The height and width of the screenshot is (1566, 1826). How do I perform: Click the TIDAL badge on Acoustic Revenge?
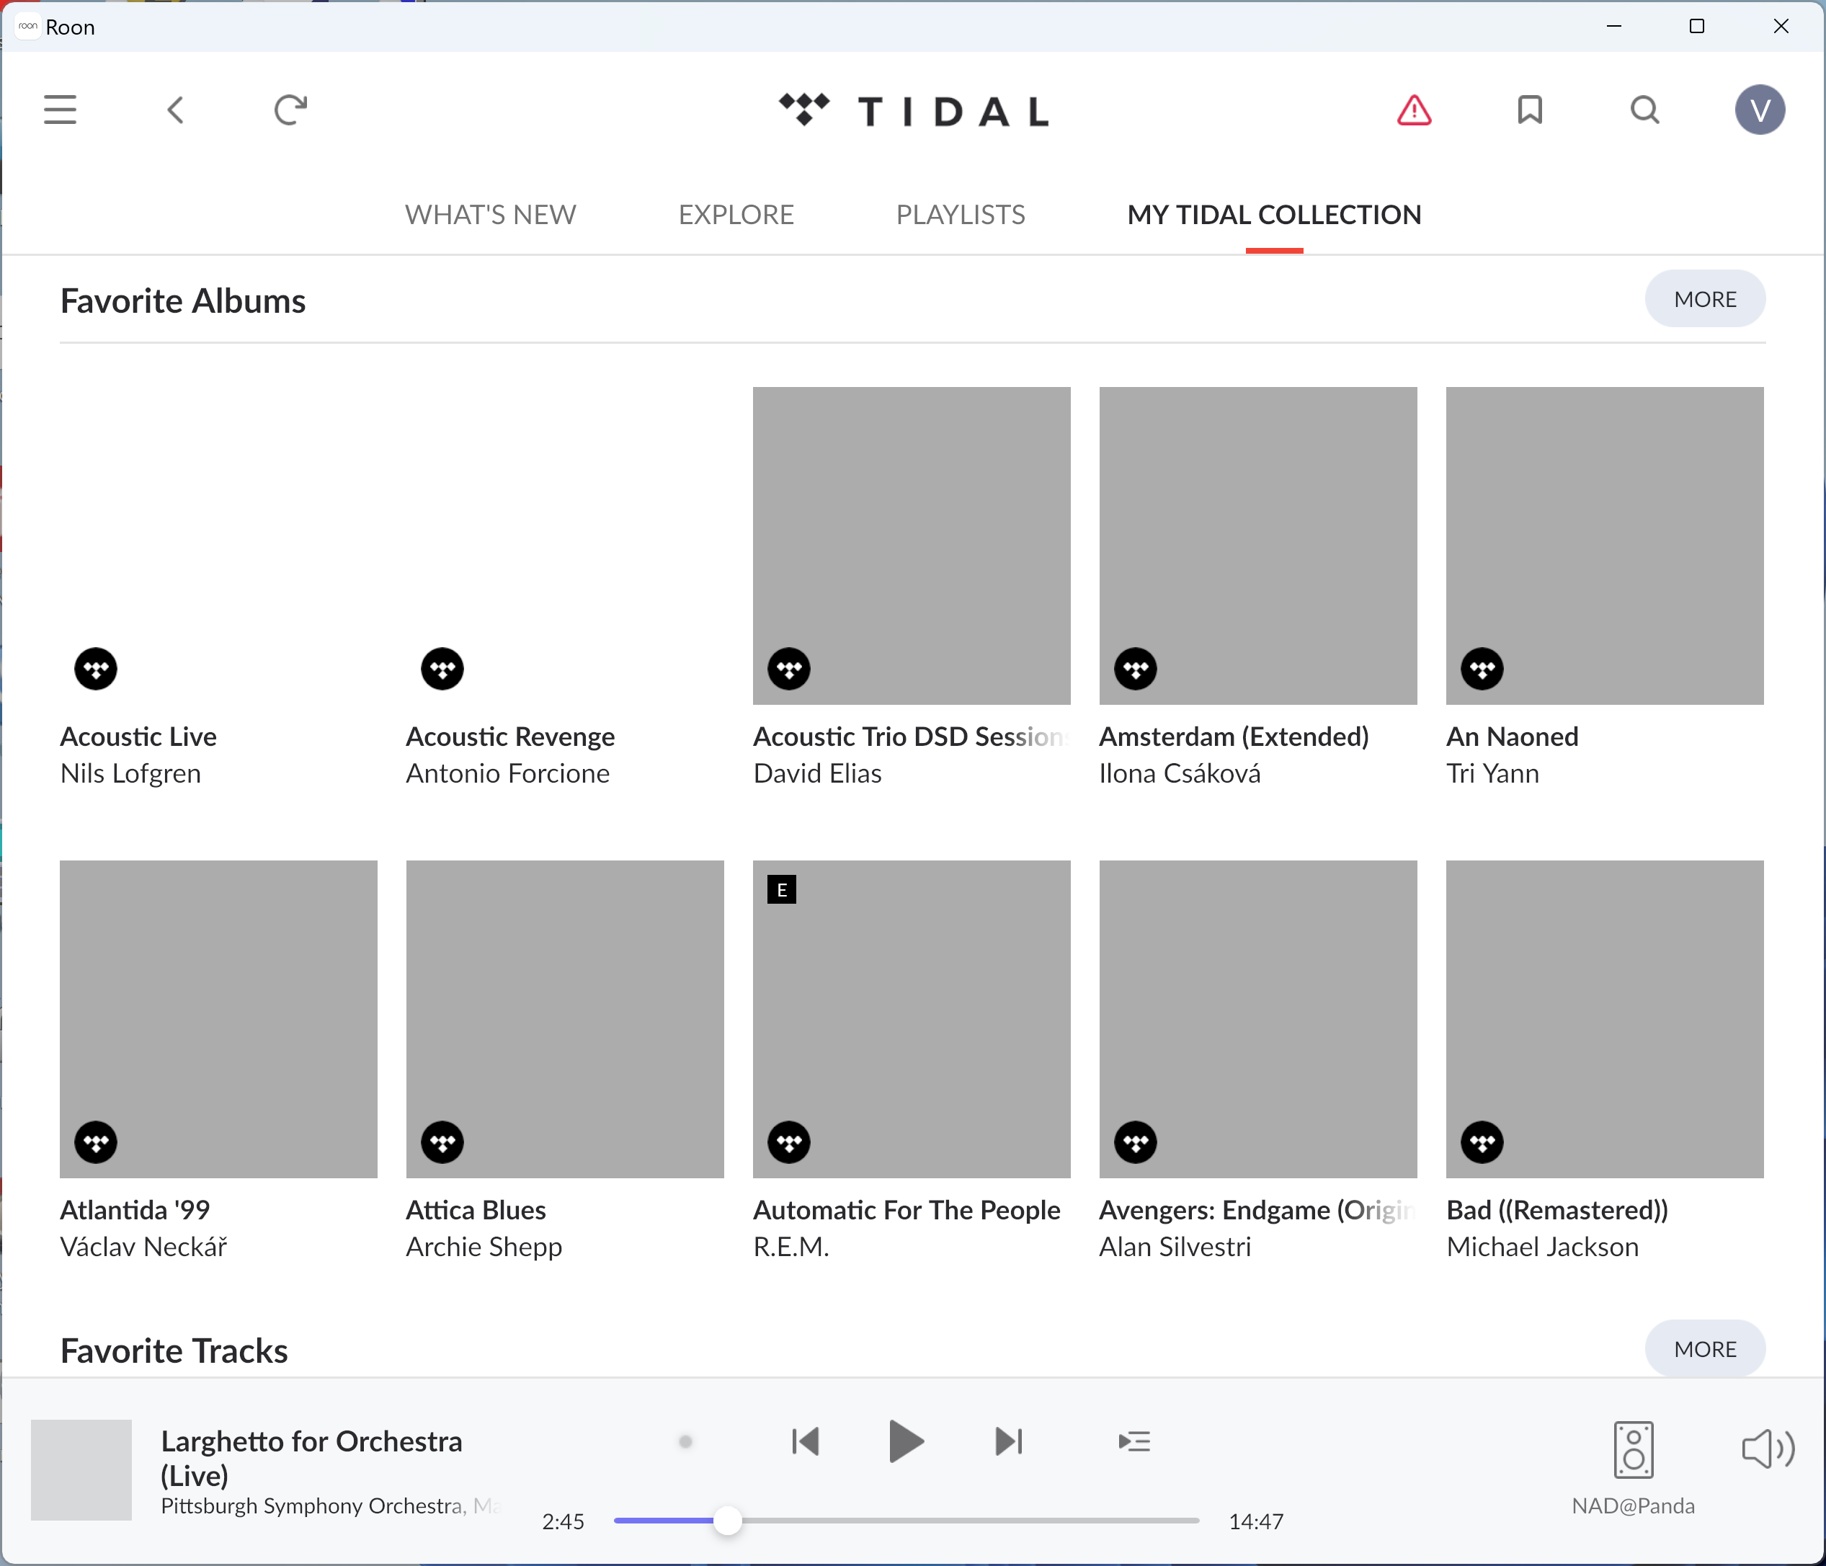pyautogui.click(x=442, y=669)
